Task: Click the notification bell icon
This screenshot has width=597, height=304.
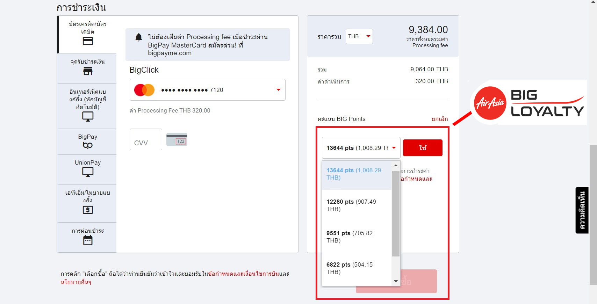Action: coord(139,37)
